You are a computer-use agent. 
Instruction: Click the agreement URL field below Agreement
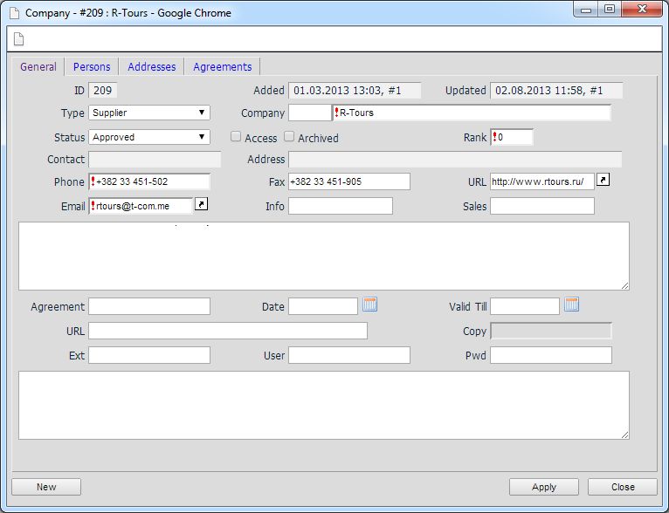228,331
